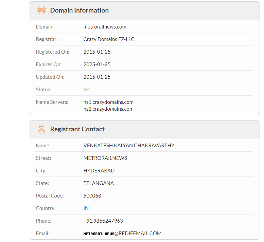
Task: Click the country value IN
Action: tap(86, 208)
